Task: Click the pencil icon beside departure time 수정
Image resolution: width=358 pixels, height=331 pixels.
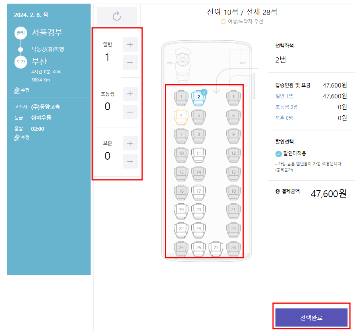Action: (17, 137)
